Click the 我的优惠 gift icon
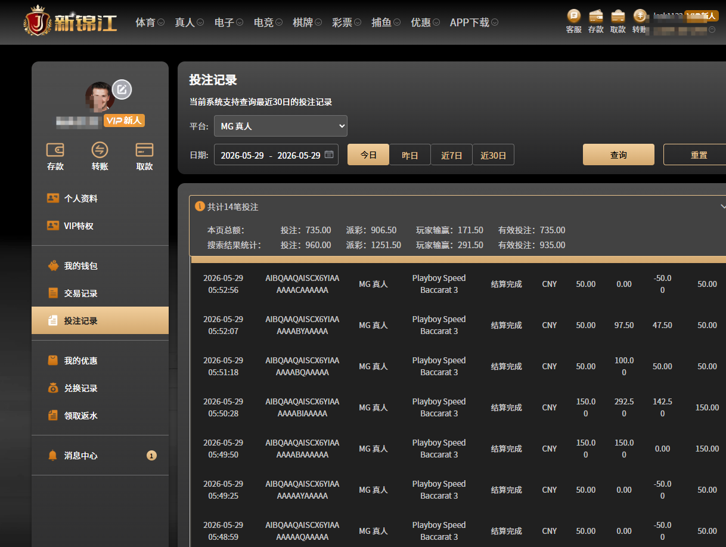Screen dimensions: 726x547 click(x=53, y=360)
